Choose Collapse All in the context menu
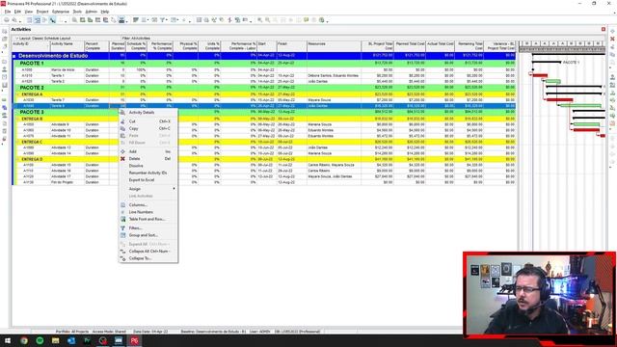This screenshot has width=617, height=347. (x=148, y=251)
